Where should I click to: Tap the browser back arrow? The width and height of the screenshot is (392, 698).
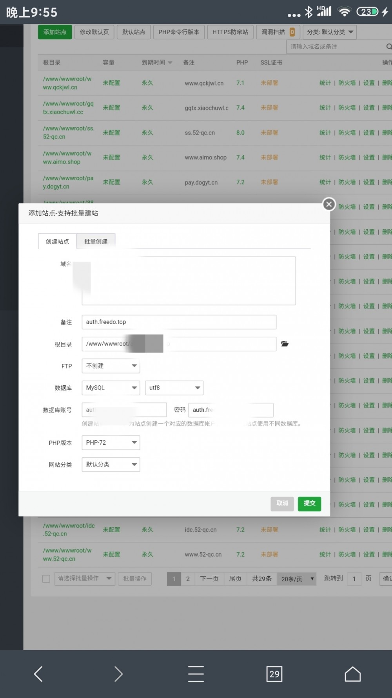click(x=38, y=674)
